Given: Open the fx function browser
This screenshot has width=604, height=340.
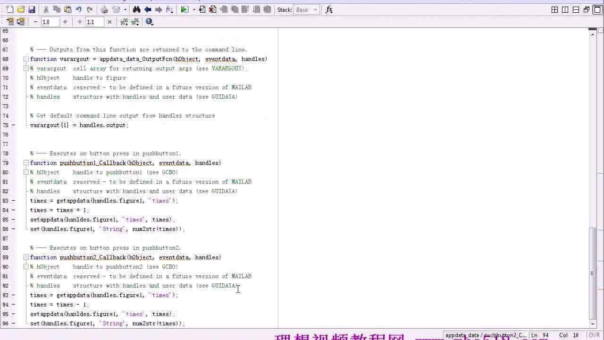Looking at the screenshot, I should tap(329, 9).
